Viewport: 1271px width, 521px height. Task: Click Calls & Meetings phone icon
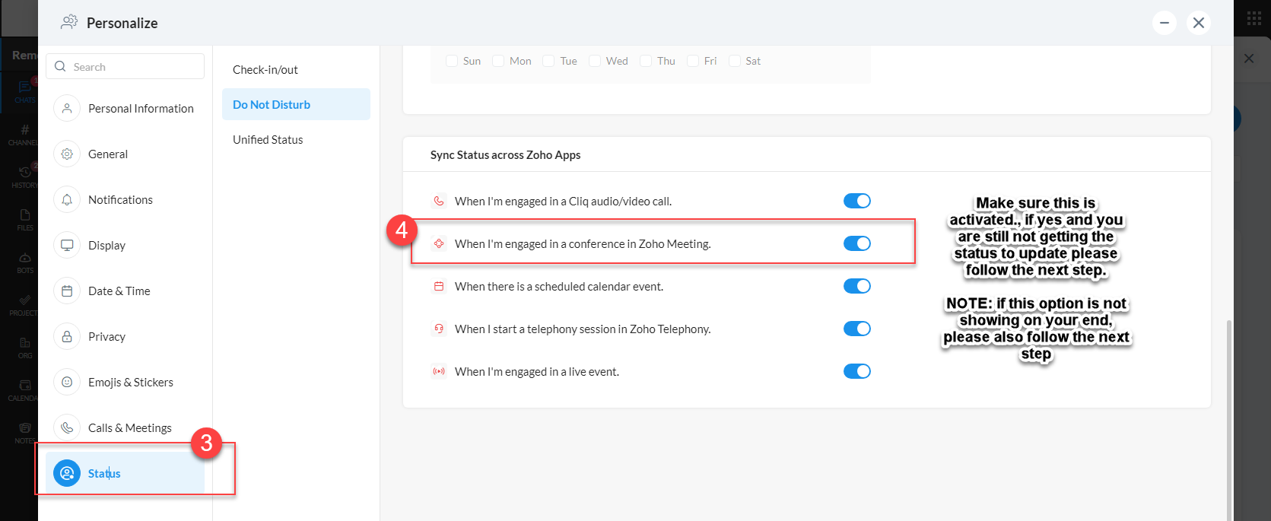67,428
